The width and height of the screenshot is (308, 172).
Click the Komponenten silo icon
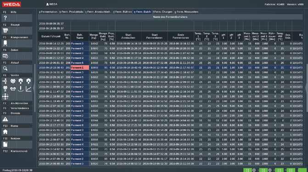point(6,44)
